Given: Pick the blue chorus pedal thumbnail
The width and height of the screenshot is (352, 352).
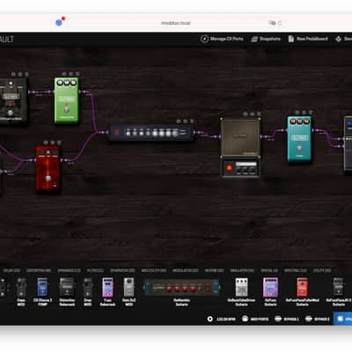Looking at the screenshot, I should click(42, 287).
